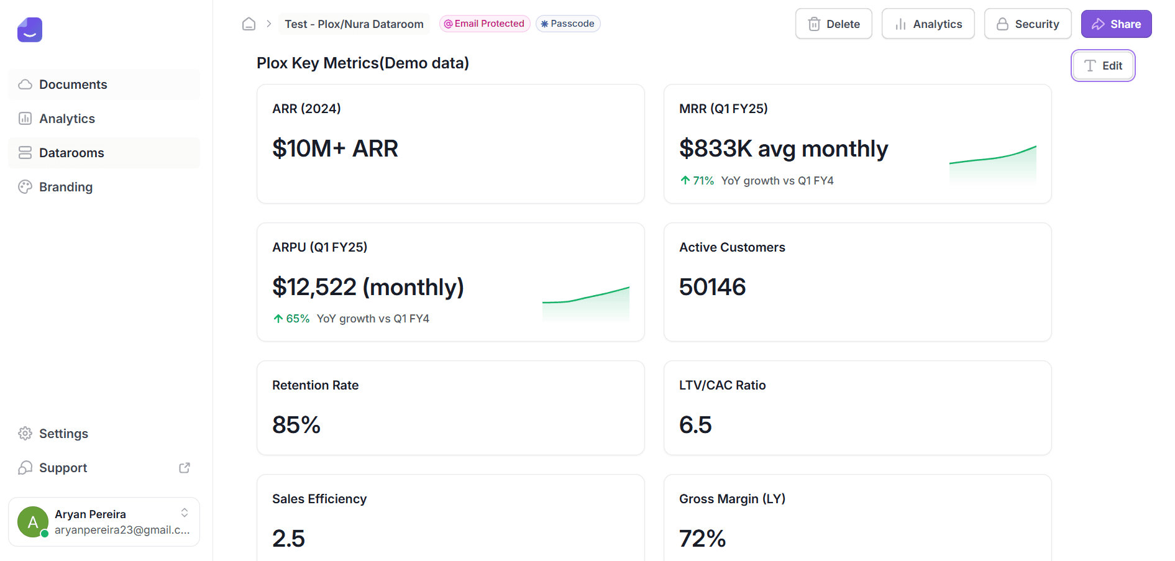
Task: Select Datarooms in the sidebar
Action: point(104,153)
